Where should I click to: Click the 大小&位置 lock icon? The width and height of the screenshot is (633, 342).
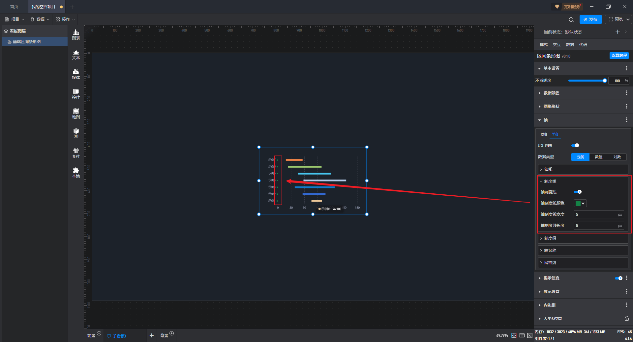626,318
